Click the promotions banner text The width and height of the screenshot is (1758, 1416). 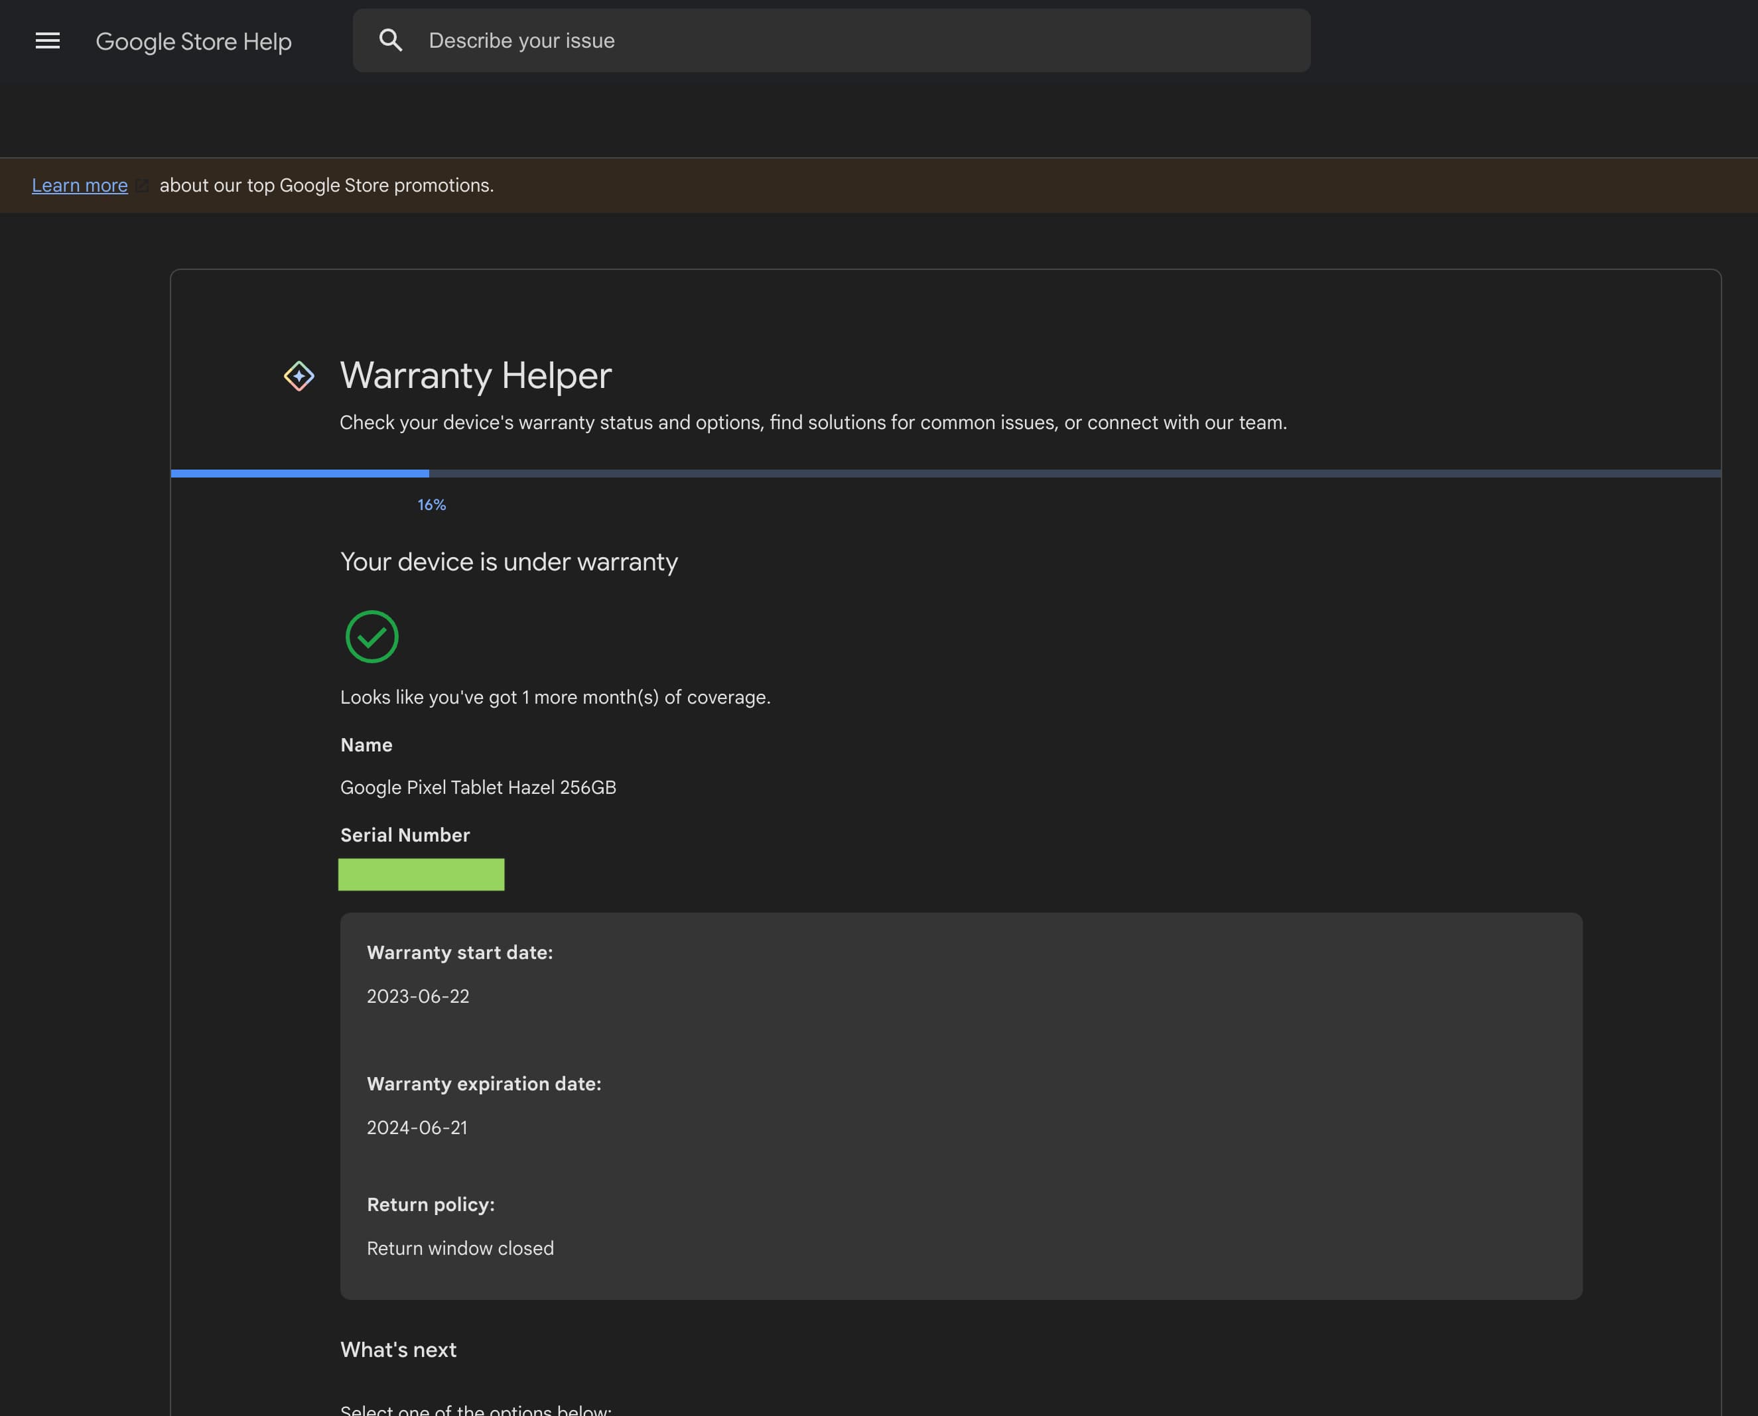click(326, 185)
